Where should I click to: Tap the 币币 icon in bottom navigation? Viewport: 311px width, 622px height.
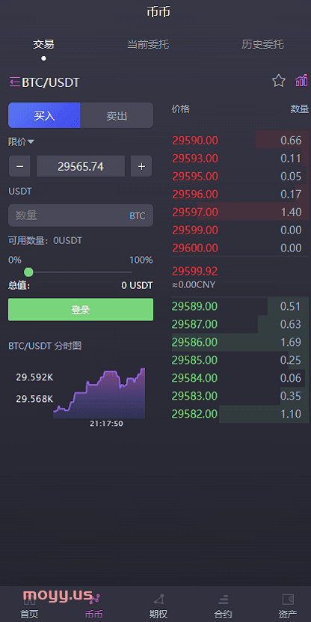pyautogui.click(x=94, y=598)
